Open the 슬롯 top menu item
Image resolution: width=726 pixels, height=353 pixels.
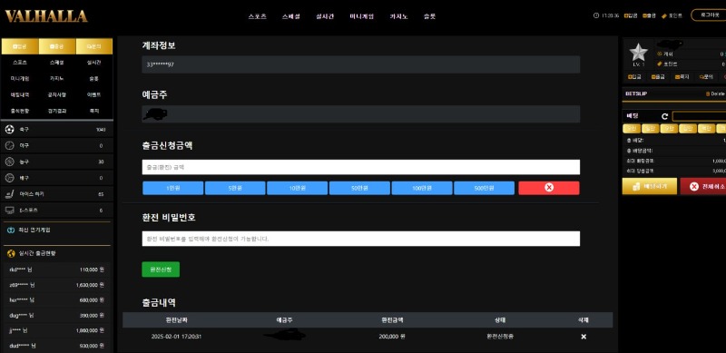tap(429, 16)
